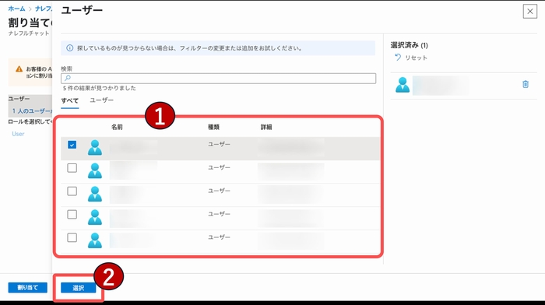Click the User role text on the left

18,134
